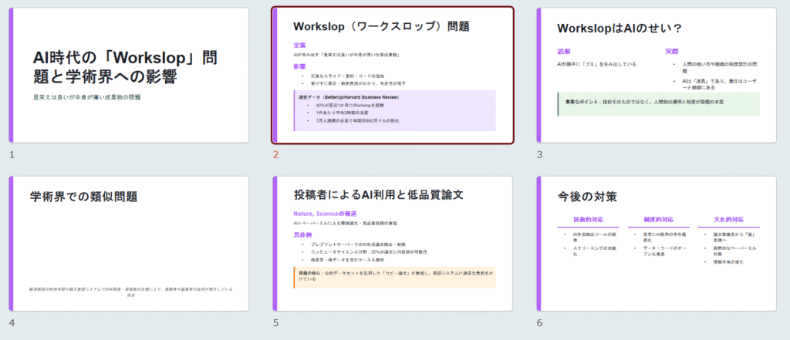Click slide number 3 label
The width and height of the screenshot is (790, 340).
540,155
